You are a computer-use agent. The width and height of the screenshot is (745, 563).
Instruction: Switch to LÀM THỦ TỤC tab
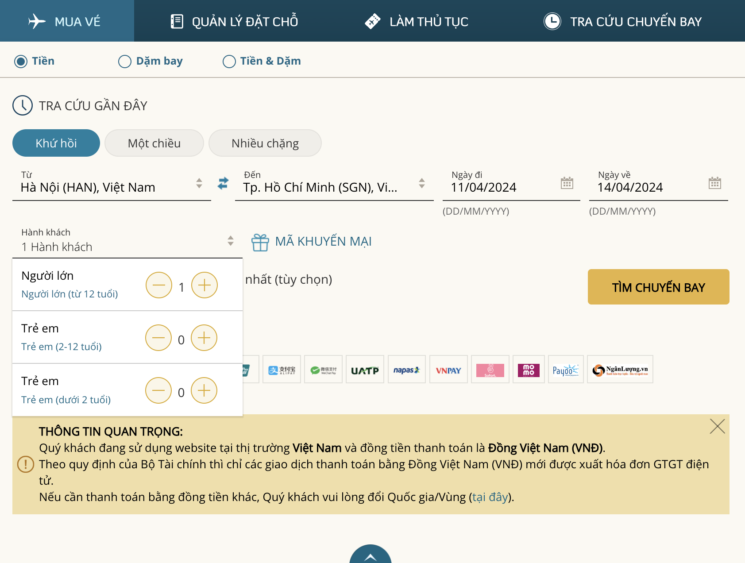tap(416, 21)
